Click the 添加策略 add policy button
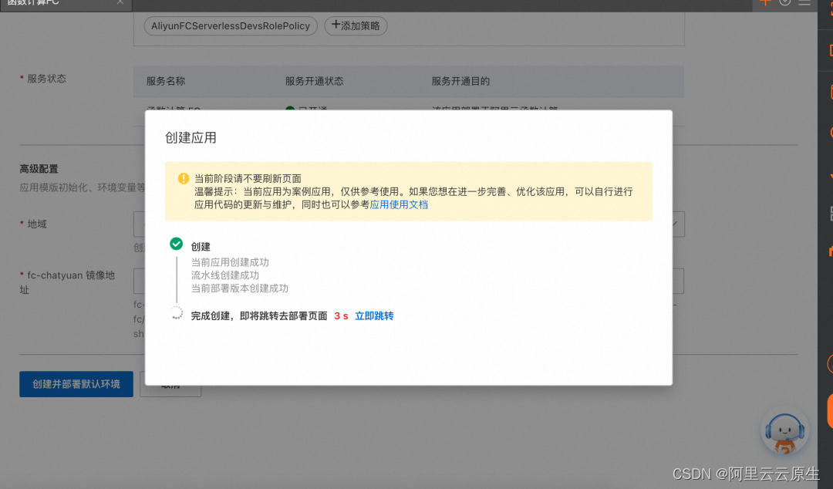Screen dimensions: 833x489 (356, 25)
